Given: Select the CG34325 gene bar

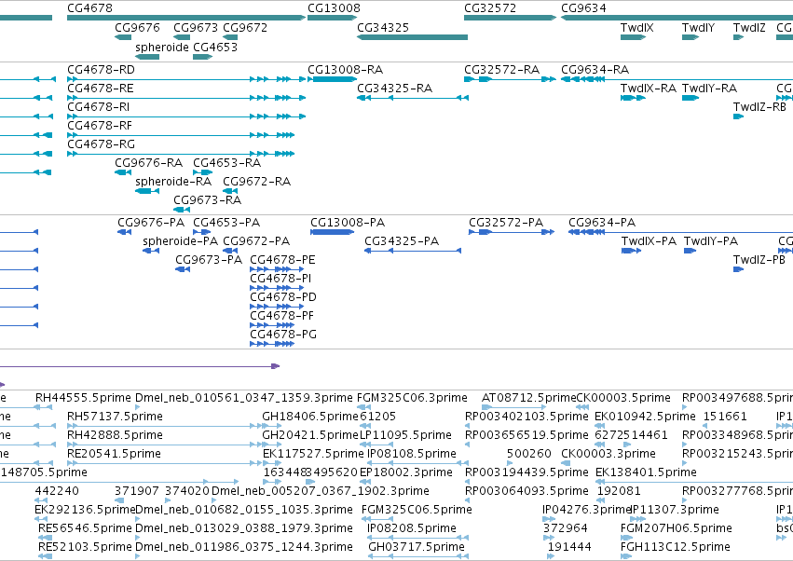Looking at the screenshot, I should pyautogui.click(x=412, y=37).
